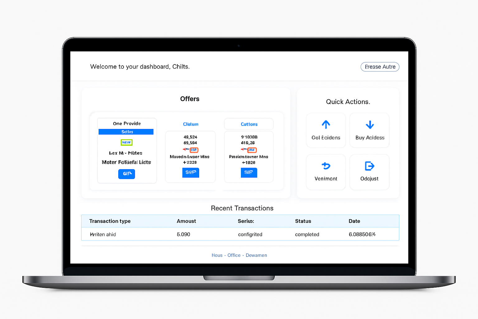478x319 pixels.
Task: Click the down arrow icon above Buy Acidess
Action: click(x=370, y=125)
